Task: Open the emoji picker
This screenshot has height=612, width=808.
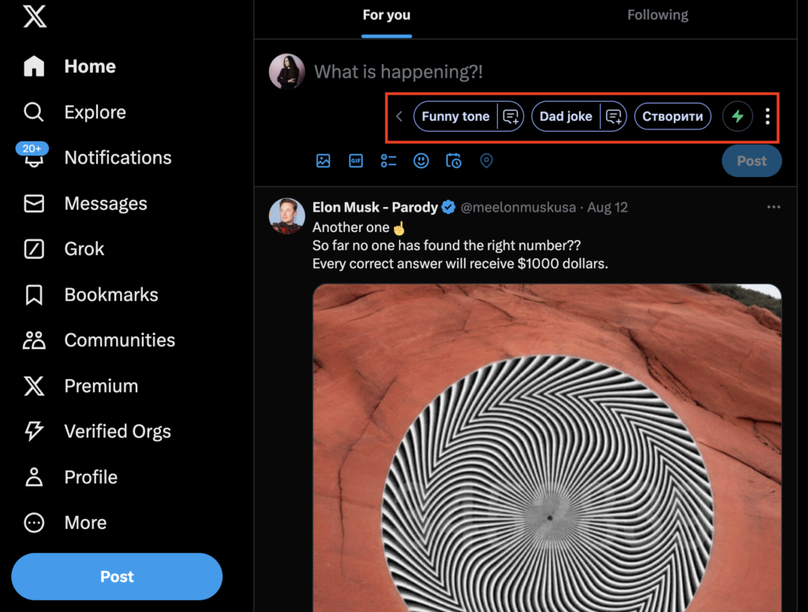Action: point(421,161)
